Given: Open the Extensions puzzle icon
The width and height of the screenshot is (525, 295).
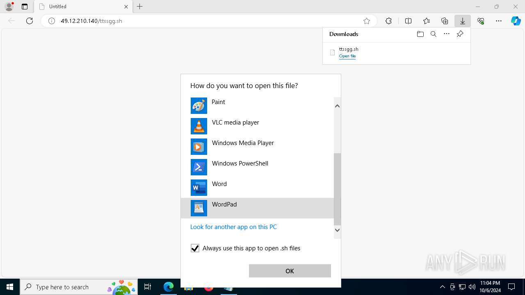Looking at the screenshot, I should click(x=388, y=21).
